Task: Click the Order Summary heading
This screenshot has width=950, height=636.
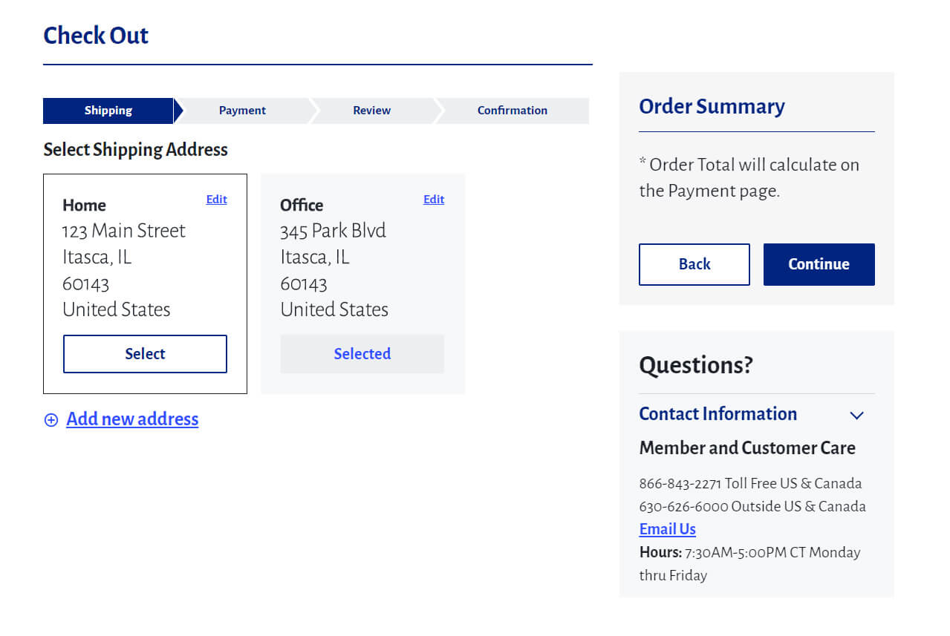Action: pyautogui.click(x=711, y=107)
